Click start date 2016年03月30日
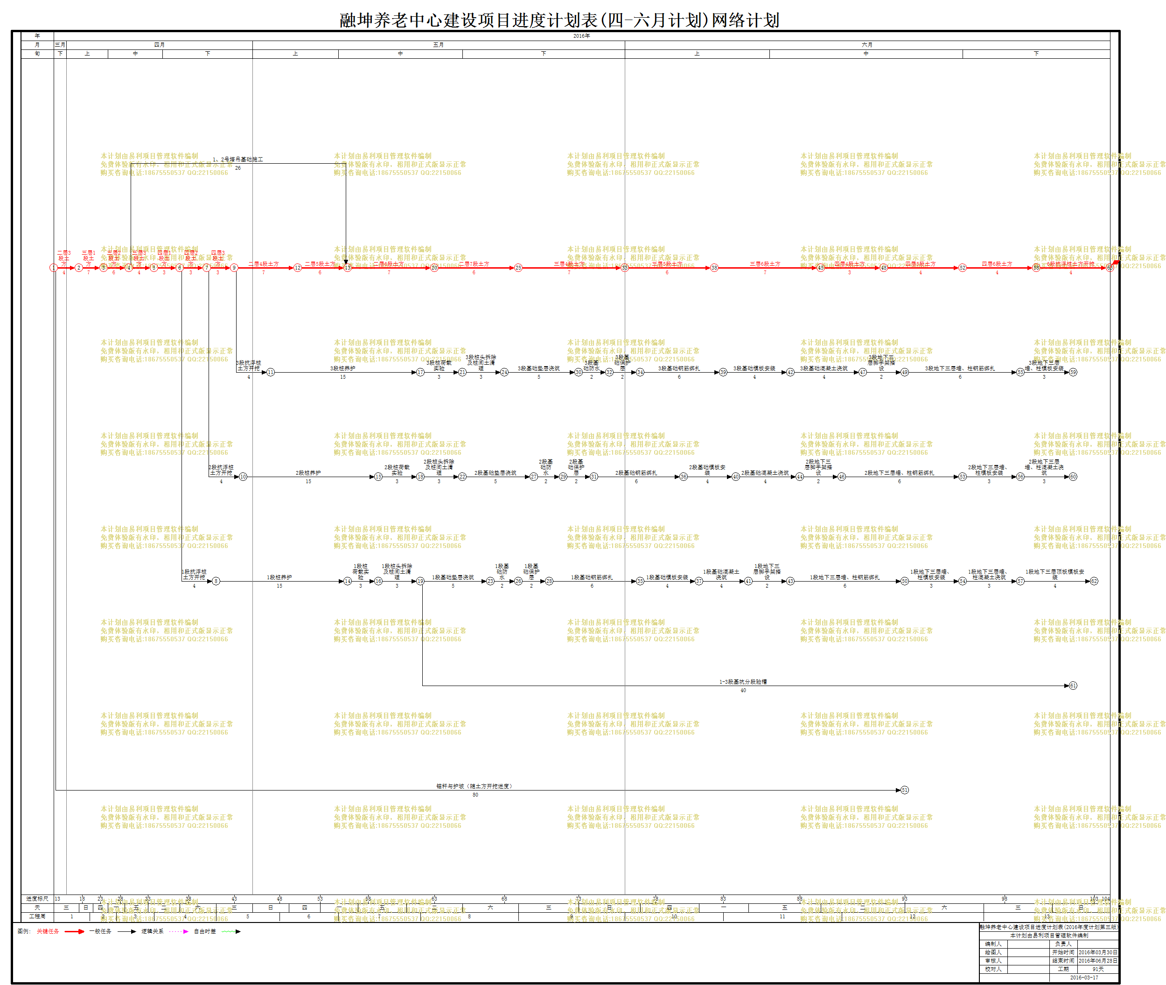The height and width of the screenshot is (985, 1166). [1098, 953]
